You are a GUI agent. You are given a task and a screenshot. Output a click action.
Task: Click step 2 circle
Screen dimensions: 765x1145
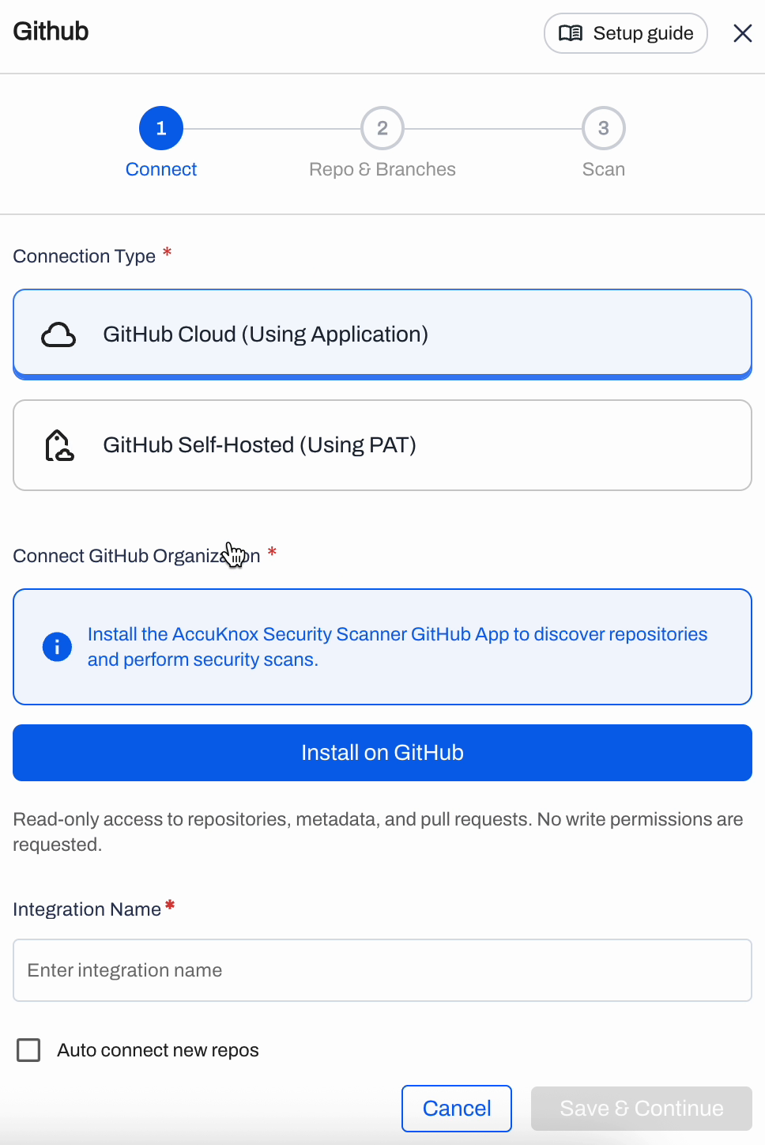pos(382,128)
